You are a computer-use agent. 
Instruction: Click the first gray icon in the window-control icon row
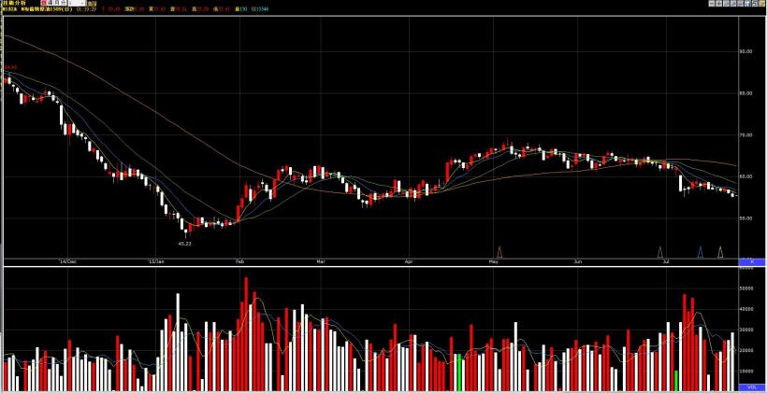712,4
